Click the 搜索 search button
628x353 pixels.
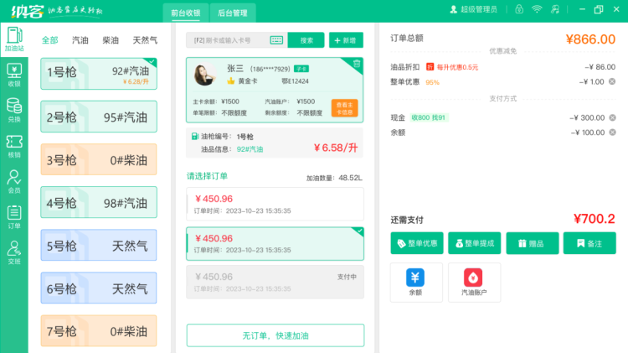tap(306, 40)
